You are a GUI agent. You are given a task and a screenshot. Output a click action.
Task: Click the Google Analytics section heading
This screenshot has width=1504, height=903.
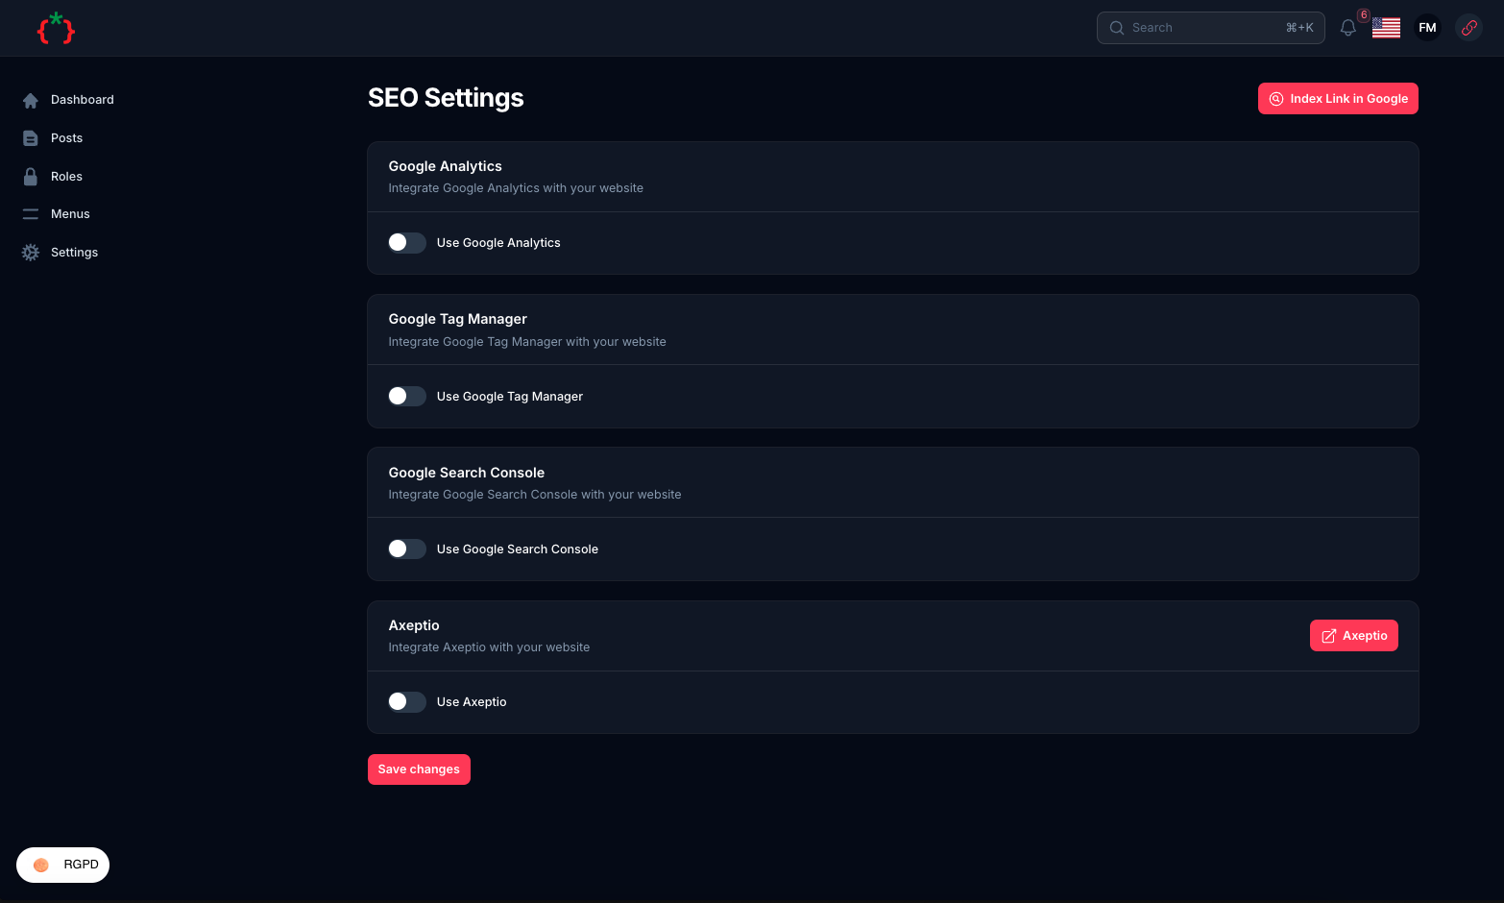pyautogui.click(x=446, y=166)
